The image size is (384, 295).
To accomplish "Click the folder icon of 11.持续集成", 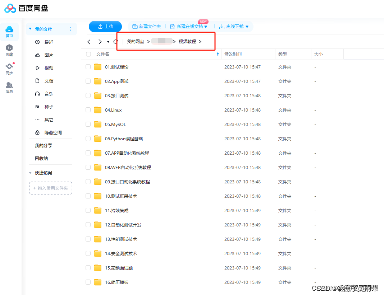I will point(98,210).
